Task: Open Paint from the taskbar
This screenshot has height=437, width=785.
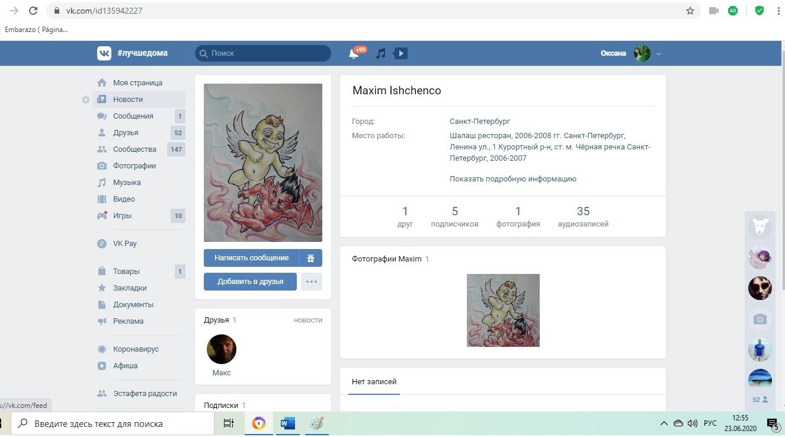Action: tap(317, 424)
